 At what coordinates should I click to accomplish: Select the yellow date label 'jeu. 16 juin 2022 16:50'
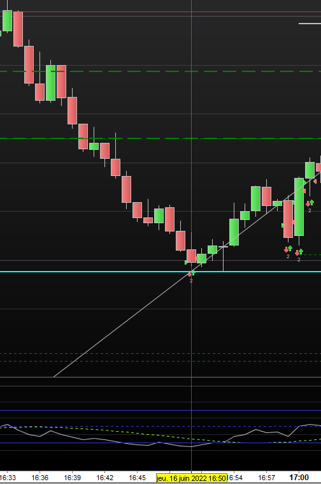pos(191,478)
